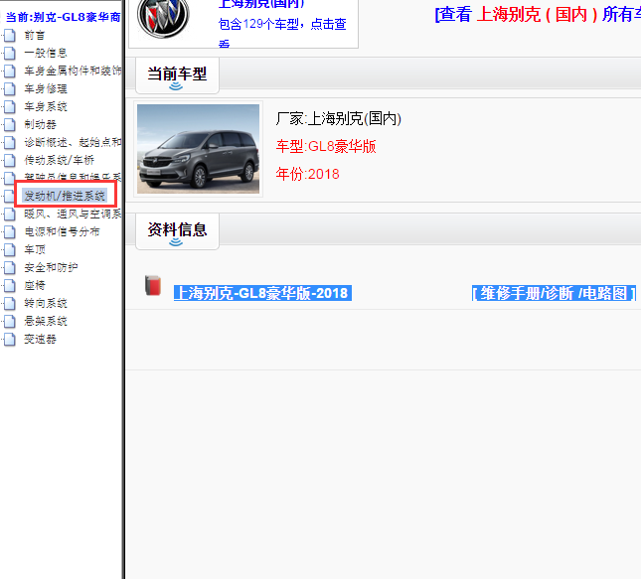The height and width of the screenshot is (579, 641).
Task: Click the page icon beside 变速器
Action: pos(10,339)
